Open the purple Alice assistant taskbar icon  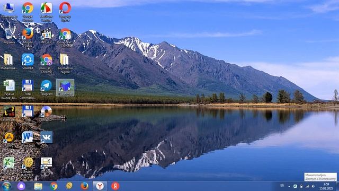(x=21, y=186)
